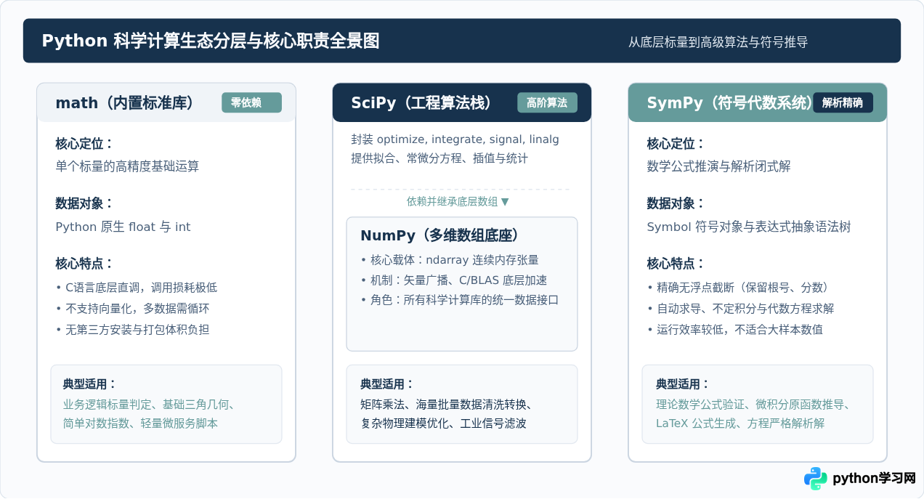Screen dimensions: 924x499
Task: Click '矩阵乘法、海量批量数据清洗转换、'
Action: click(x=447, y=405)
